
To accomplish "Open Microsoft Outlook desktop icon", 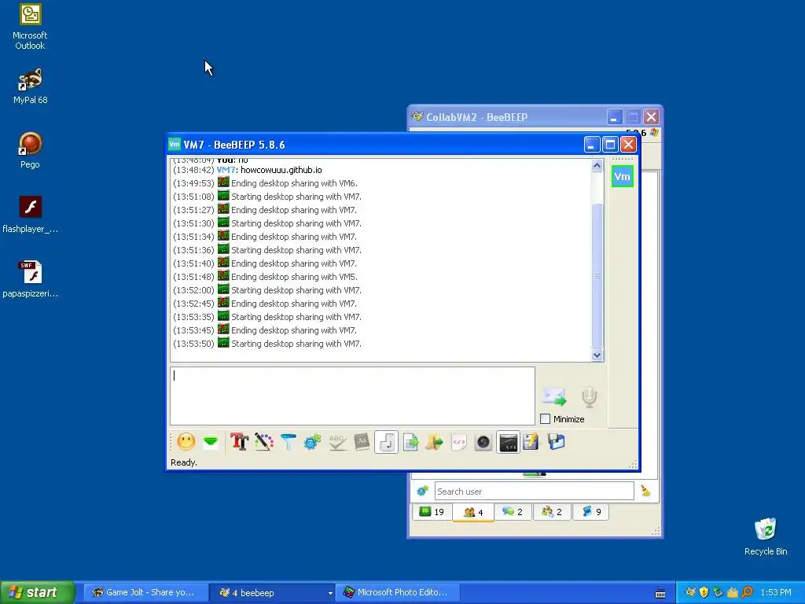I will click(x=30, y=28).
